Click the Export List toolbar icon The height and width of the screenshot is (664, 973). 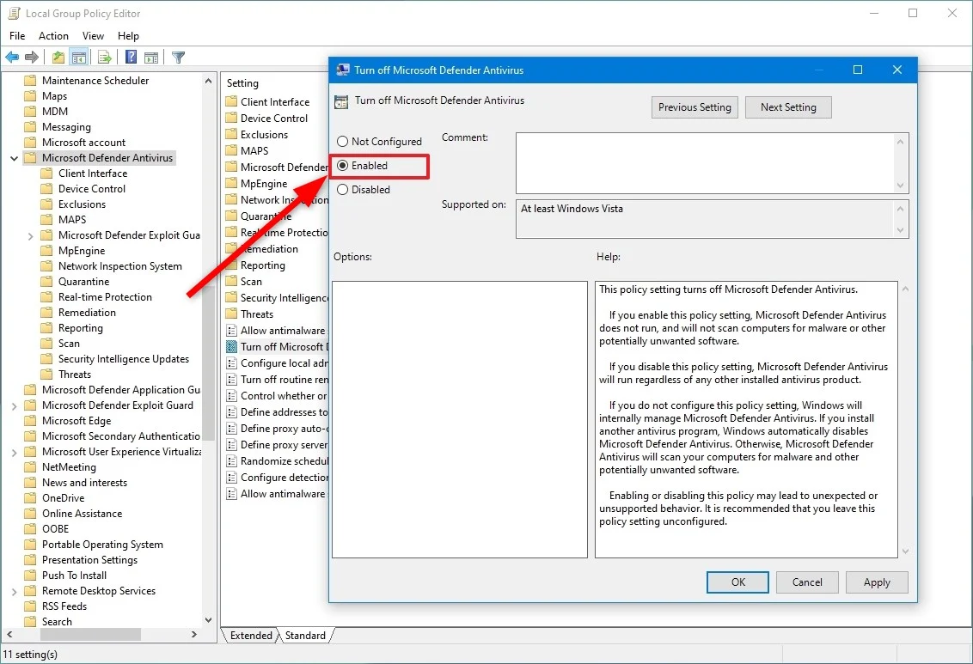(105, 58)
